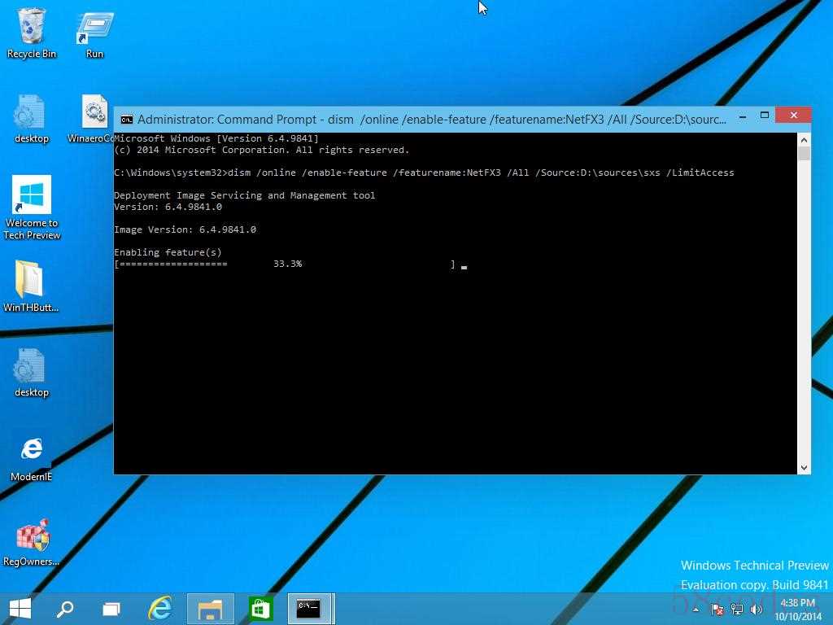Open Task View on the taskbar

click(111, 609)
